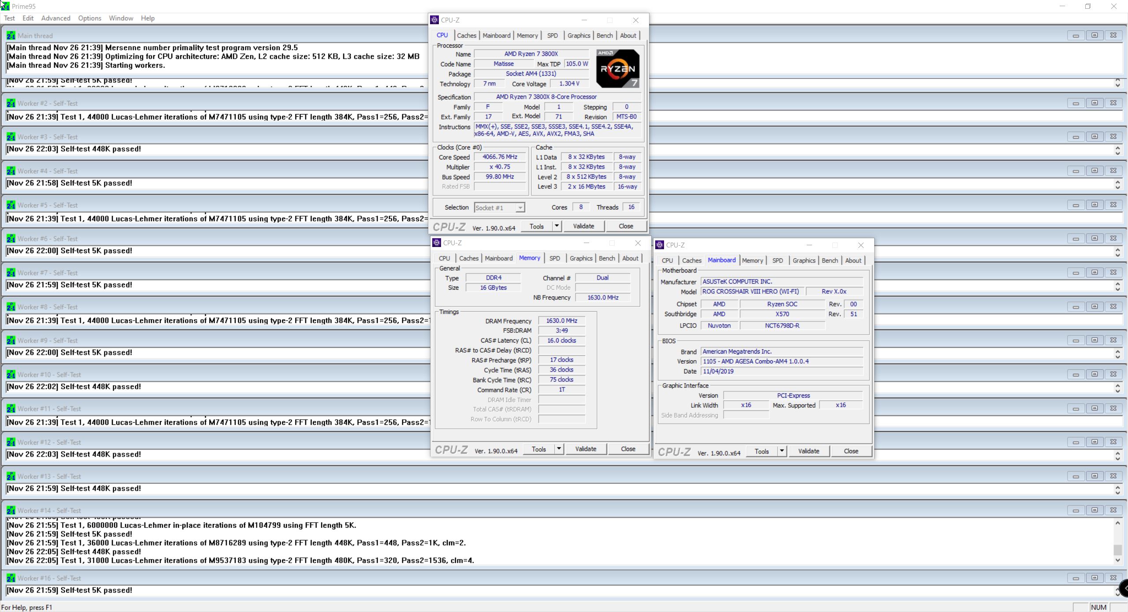Restore the Worker #2 child window
Viewport: 1128px width, 612px height.
point(1095,103)
